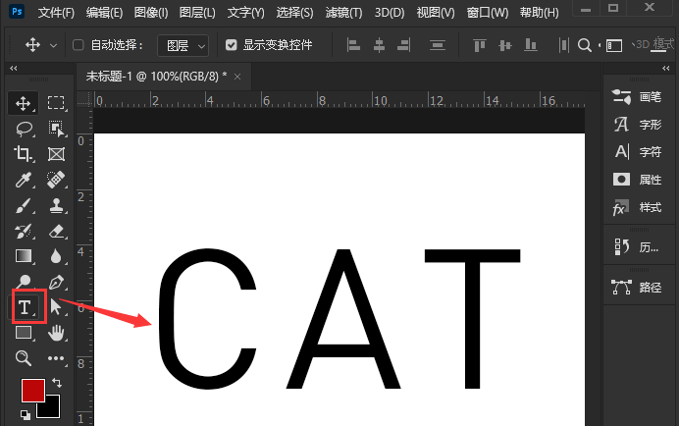The image size is (679, 426).
Task: Open the 字符 panel
Action: click(637, 152)
